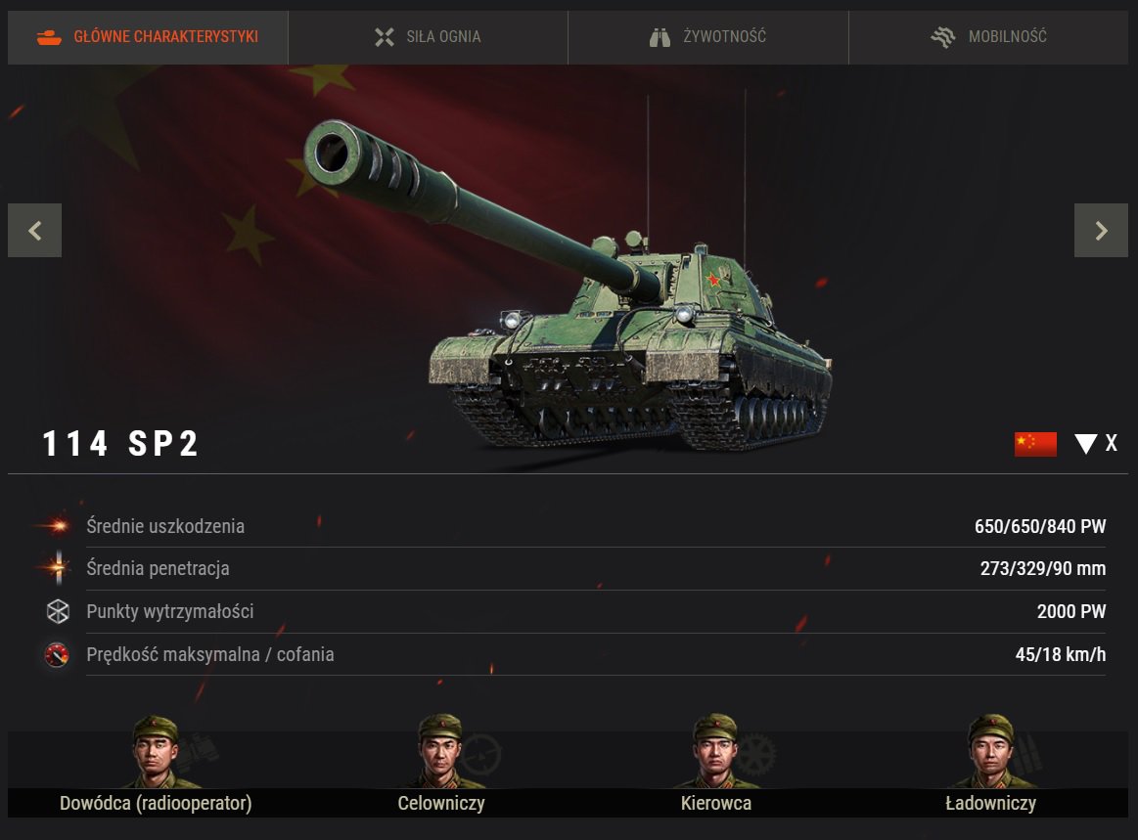Go to next tank with right arrow
Image resolution: width=1138 pixels, height=840 pixels.
pos(1101,231)
